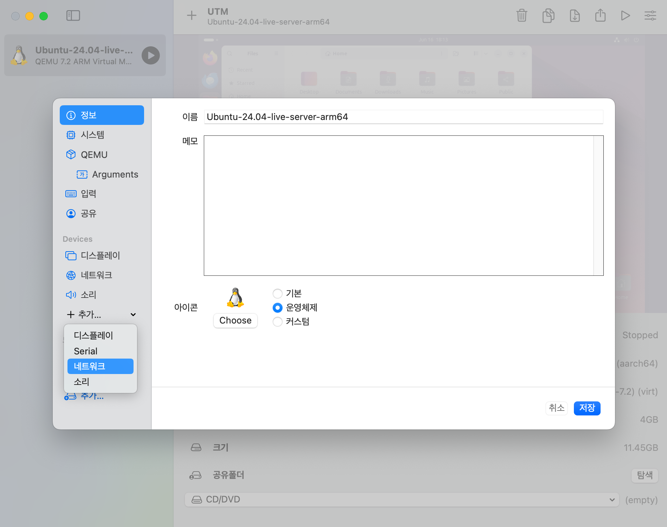The width and height of the screenshot is (667, 527).
Task: Select Ubuntu-24.04-live VM entry in sidebar list
Action: tap(85, 55)
